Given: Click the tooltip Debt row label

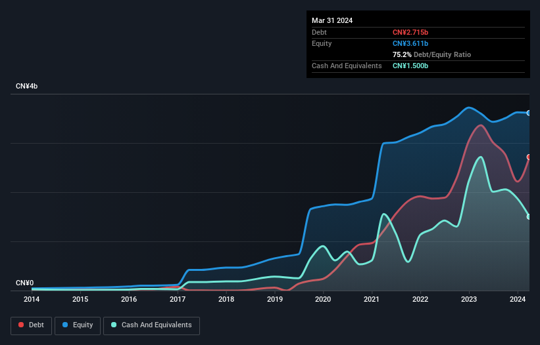Looking at the screenshot, I should tap(319, 32).
